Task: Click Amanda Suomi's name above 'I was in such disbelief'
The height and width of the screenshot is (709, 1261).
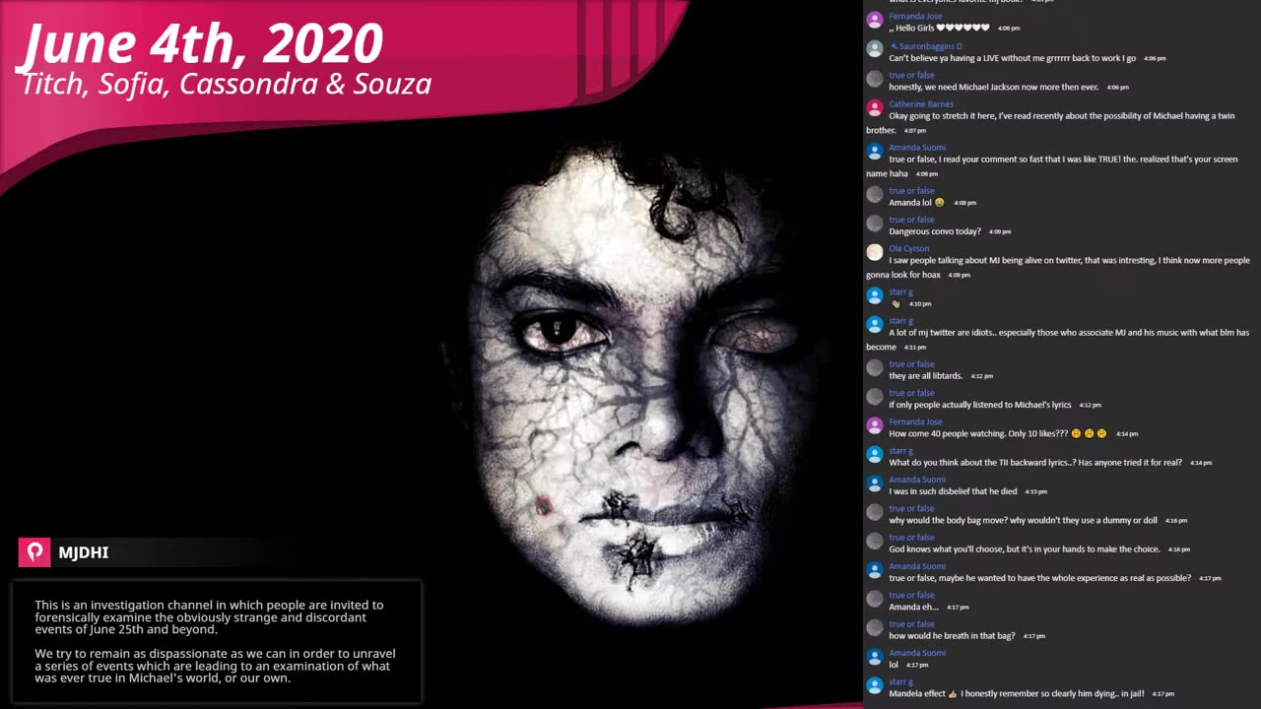Action: pyautogui.click(x=917, y=480)
